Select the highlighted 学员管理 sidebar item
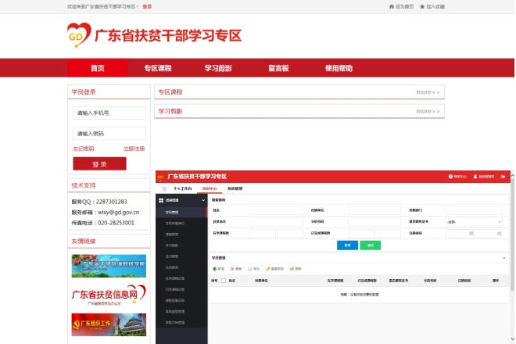The height and width of the screenshot is (344, 516). (181, 213)
